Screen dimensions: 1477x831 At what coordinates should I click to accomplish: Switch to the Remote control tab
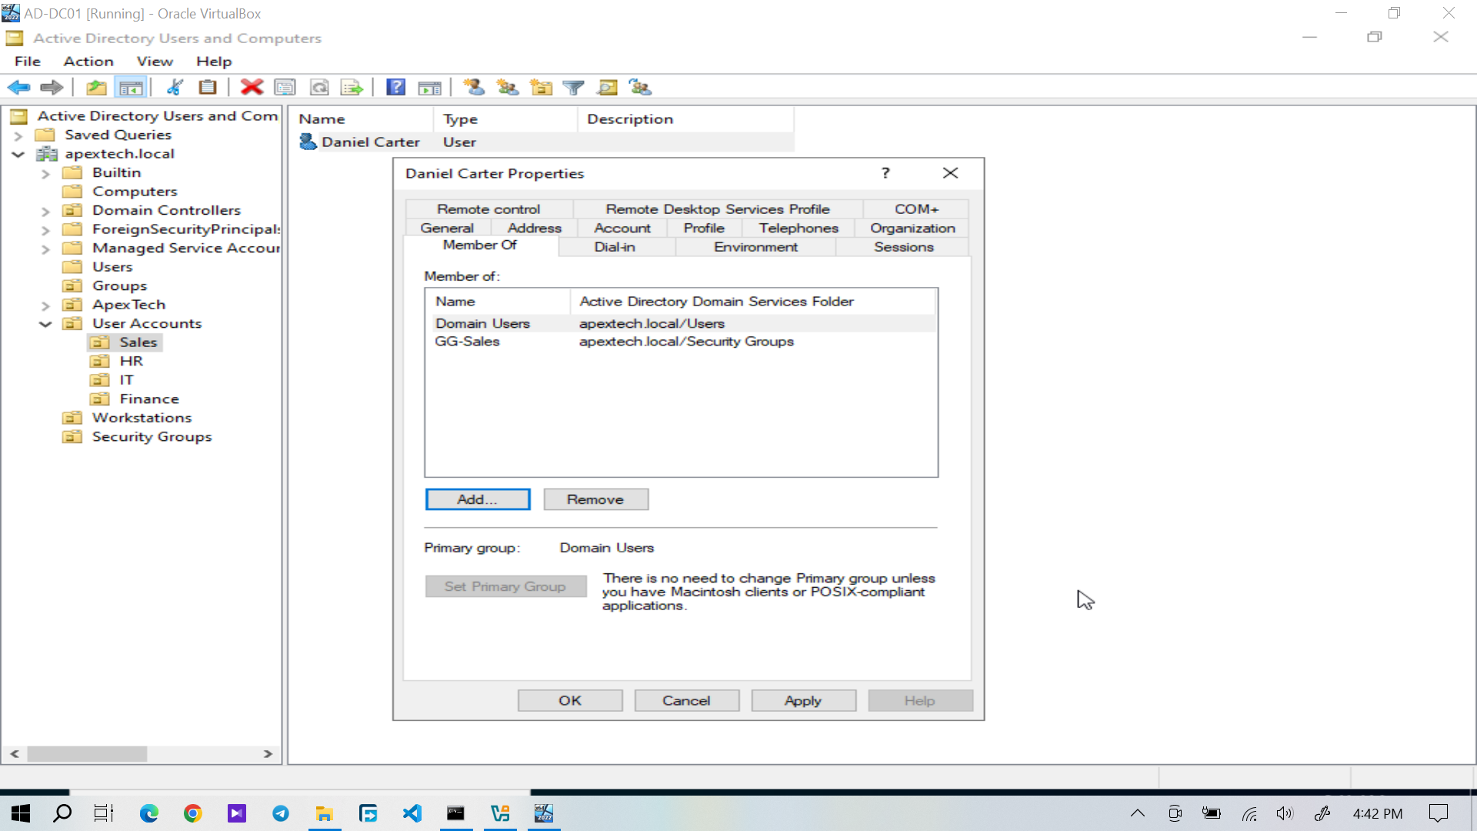488,209
